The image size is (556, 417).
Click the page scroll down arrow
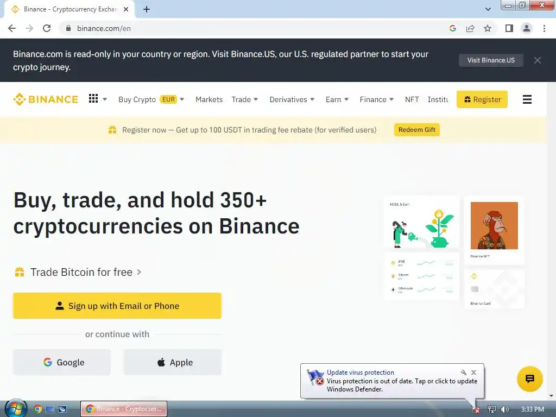click(x=552, y=396)
